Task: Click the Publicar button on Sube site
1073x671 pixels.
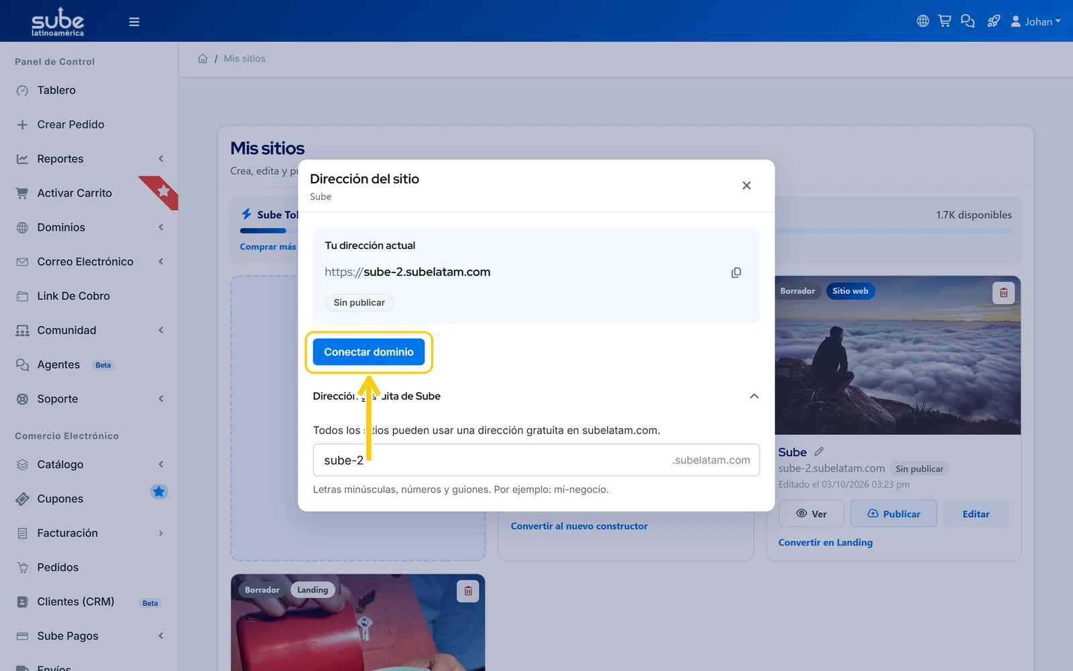Action: [x=894, y=514]
